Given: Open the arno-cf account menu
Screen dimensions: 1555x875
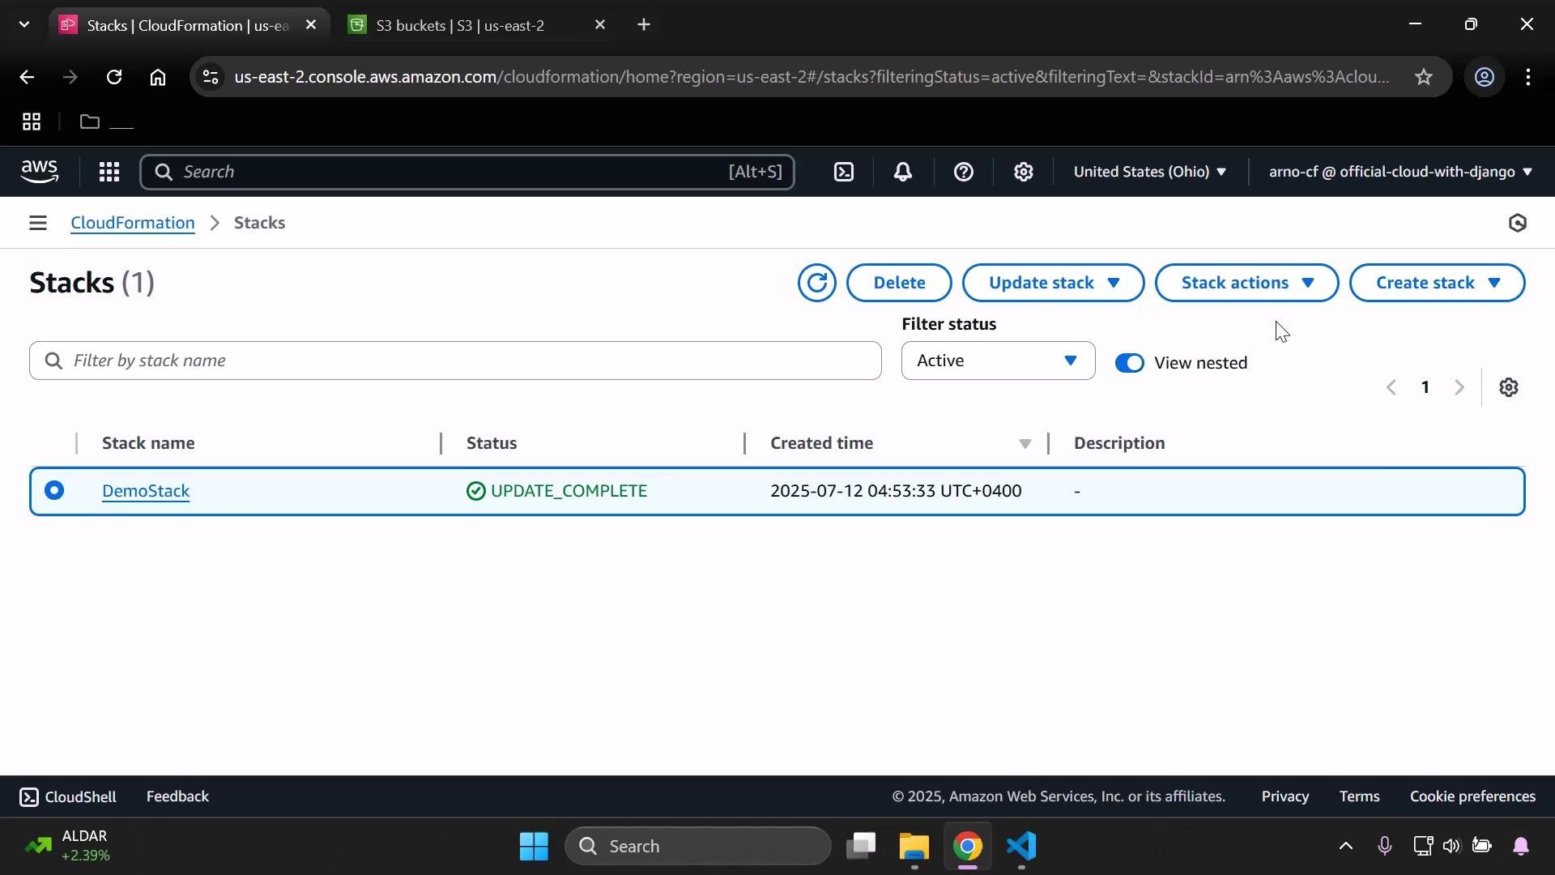Looking at the screenshot, I should pos(1400,172).
